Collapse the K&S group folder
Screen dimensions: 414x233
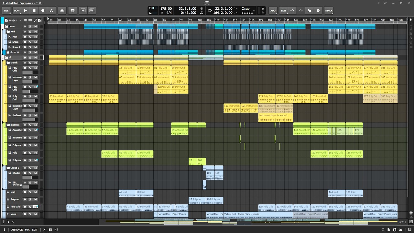point(9,32)
